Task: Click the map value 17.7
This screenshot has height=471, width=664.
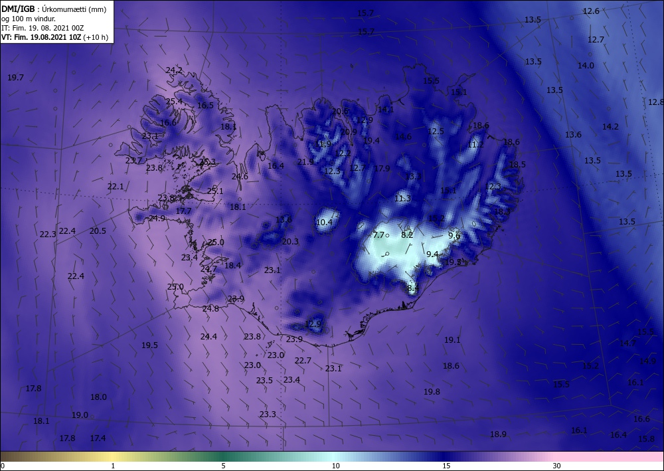Action: [184, 211]
